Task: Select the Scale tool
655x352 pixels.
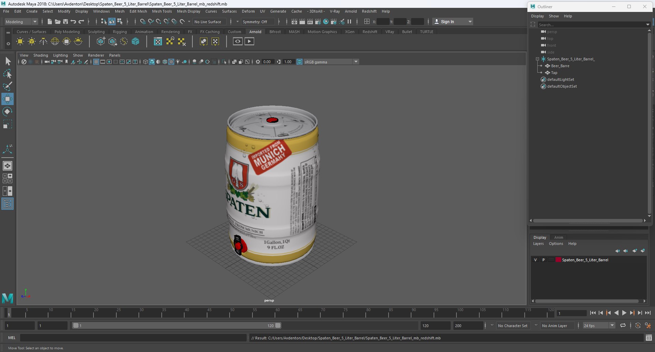Action: point(8,124)
